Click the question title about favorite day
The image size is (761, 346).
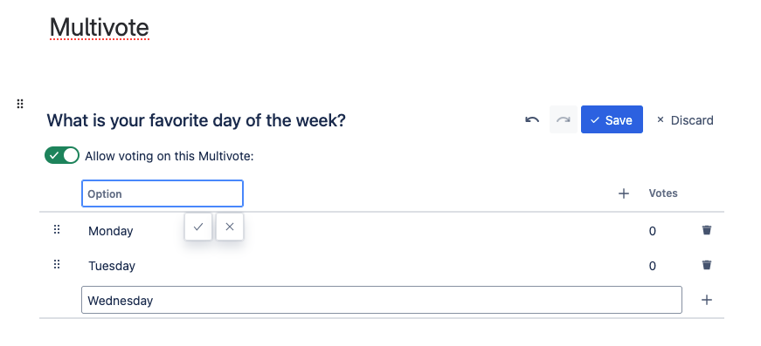(x=196, y=120)
